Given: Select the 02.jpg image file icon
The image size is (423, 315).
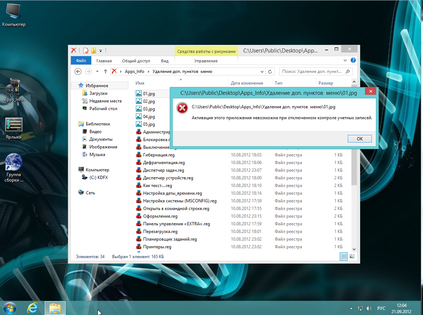Looking at the screenshot, I should [x=139, y=101].
